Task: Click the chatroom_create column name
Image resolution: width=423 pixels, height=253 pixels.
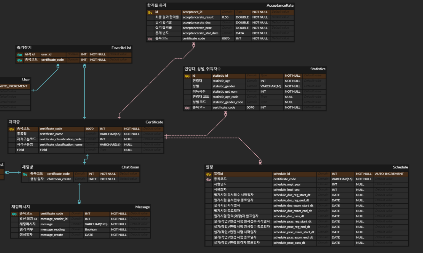Action: [x=59, y=179]
